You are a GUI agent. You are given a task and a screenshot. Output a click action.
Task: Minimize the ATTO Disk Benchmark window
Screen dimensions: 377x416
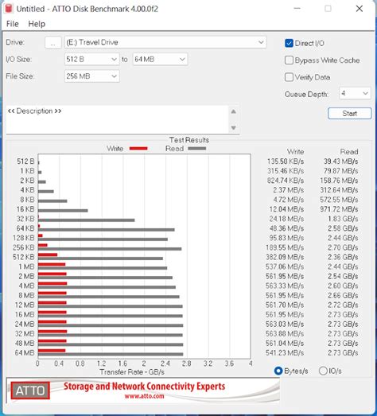(x=297, y=9)
